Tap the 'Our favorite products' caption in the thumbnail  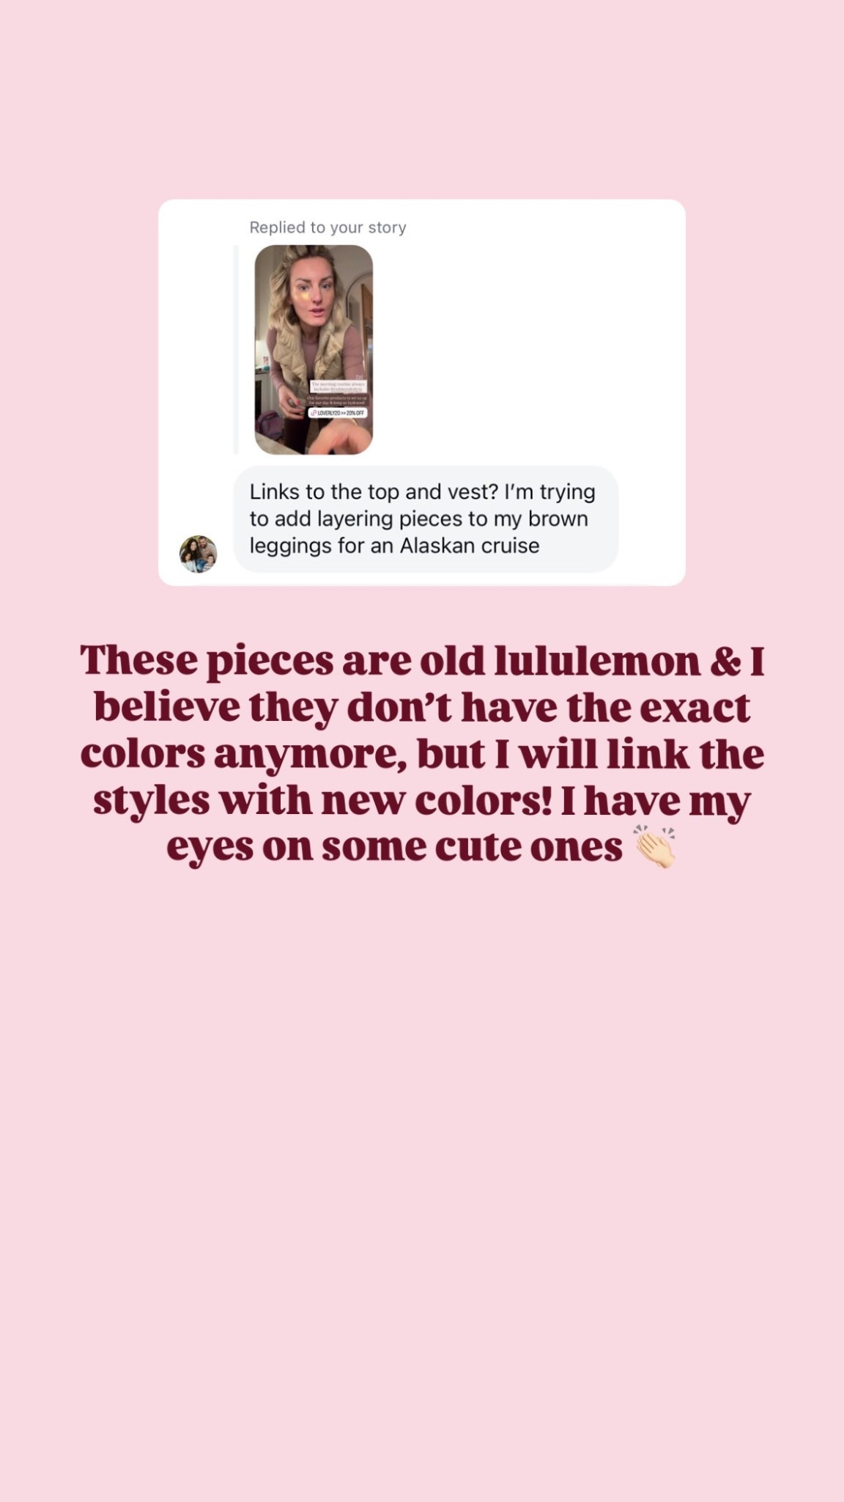(338, 400)
